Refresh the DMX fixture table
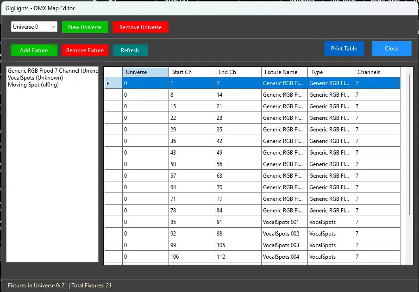Viewport: 419px width, 292px height. (x=130, y=50)
